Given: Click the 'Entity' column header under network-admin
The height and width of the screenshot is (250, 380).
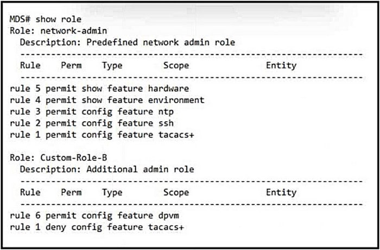Looking at the screenshot, I should [281, 65].
